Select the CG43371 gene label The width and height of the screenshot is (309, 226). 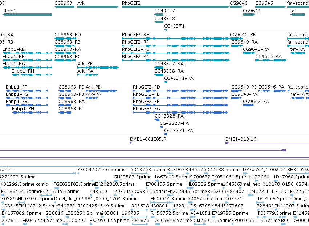(x=174, y=26)
